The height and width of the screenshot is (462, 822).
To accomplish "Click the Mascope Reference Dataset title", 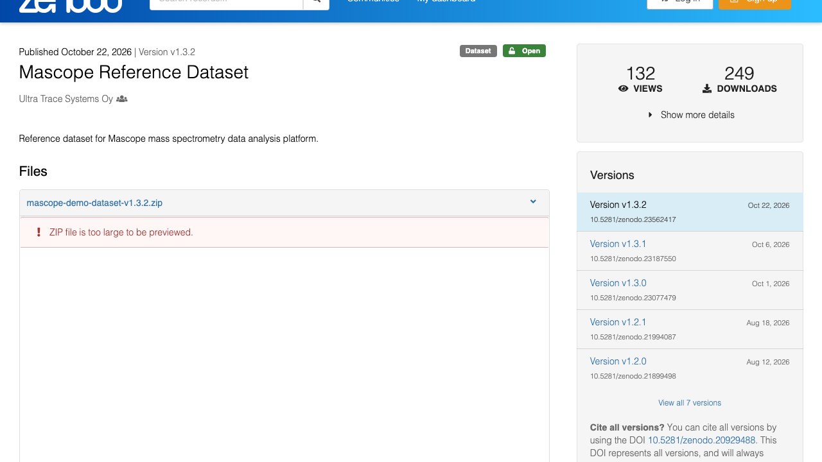I will (134, 72).
